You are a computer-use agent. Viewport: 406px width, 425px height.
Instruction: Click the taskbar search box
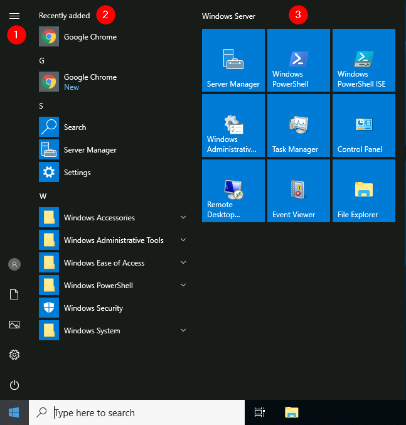tap(137, 412)
